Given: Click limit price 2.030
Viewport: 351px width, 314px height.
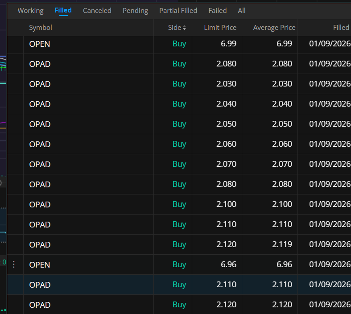Looking at the screenshot, I should coord(226,84).
